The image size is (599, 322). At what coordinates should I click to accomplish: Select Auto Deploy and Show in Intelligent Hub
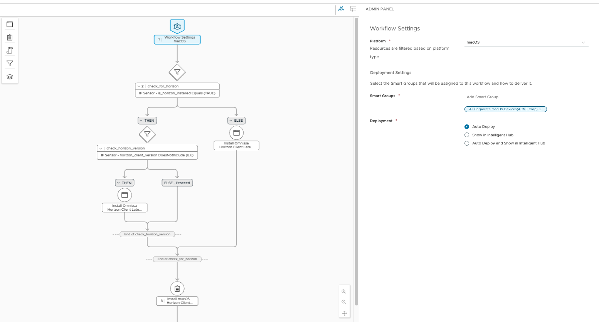pyautogui.click(x=467, y=143)
